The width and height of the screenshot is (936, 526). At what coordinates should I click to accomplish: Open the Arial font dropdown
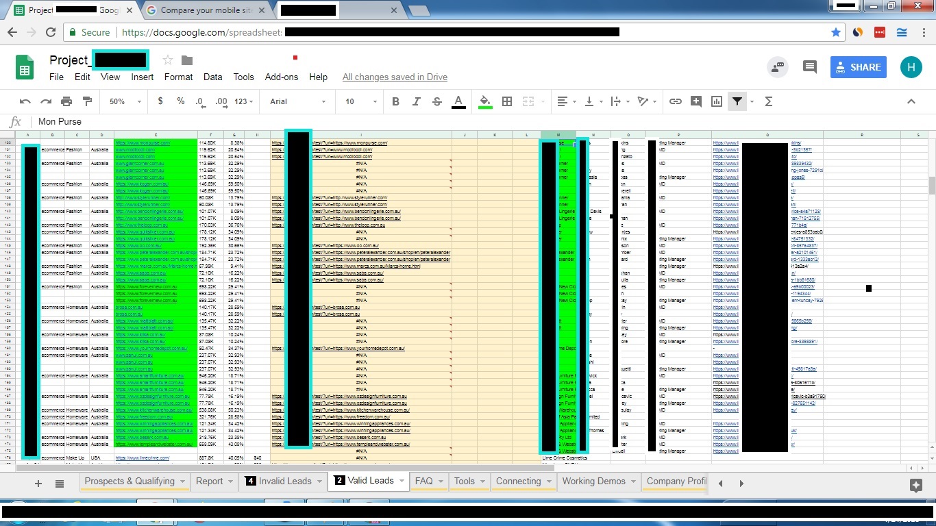(297, 101)
